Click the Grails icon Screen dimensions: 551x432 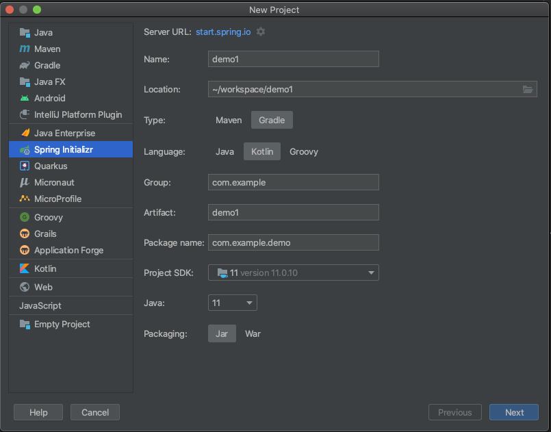pos(25,233)
